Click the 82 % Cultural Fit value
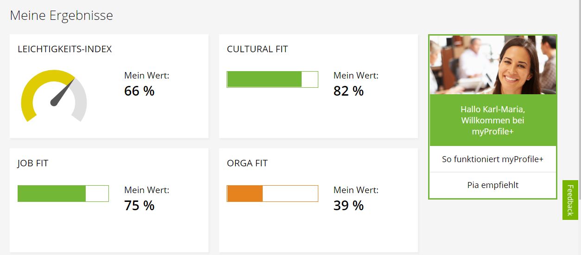Screen dimensions: 581x255 (348, 91)
